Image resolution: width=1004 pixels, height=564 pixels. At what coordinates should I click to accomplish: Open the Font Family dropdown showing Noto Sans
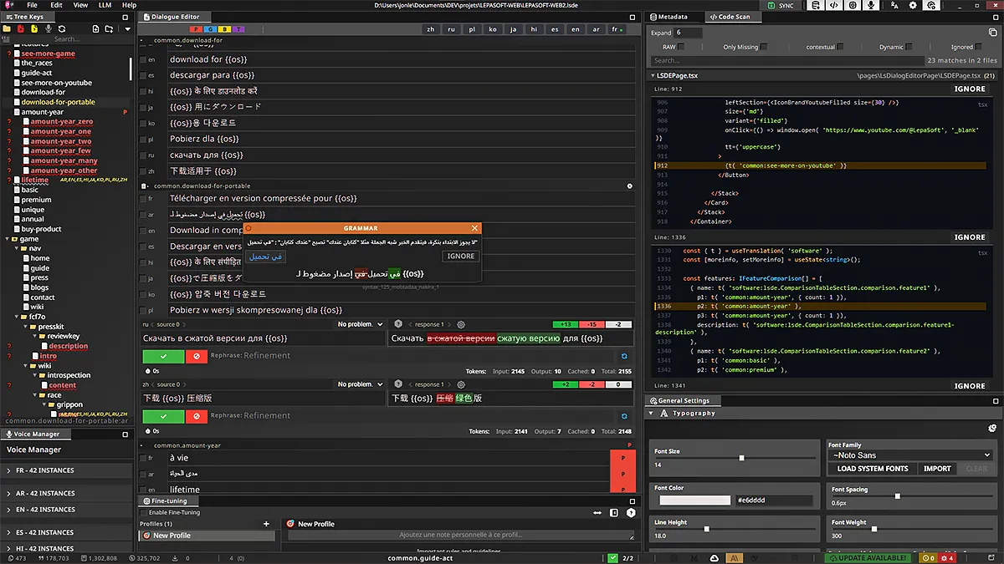coord(910,455)
